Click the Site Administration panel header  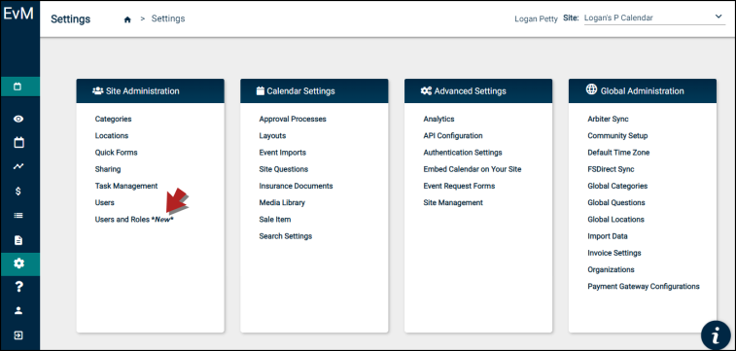tap(150, 91)
